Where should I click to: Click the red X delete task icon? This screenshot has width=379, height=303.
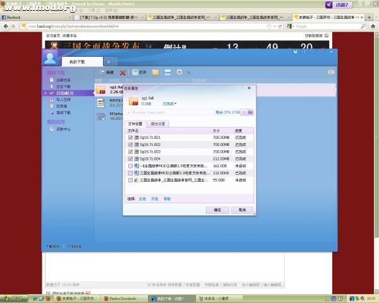click(x=123, y=73)
